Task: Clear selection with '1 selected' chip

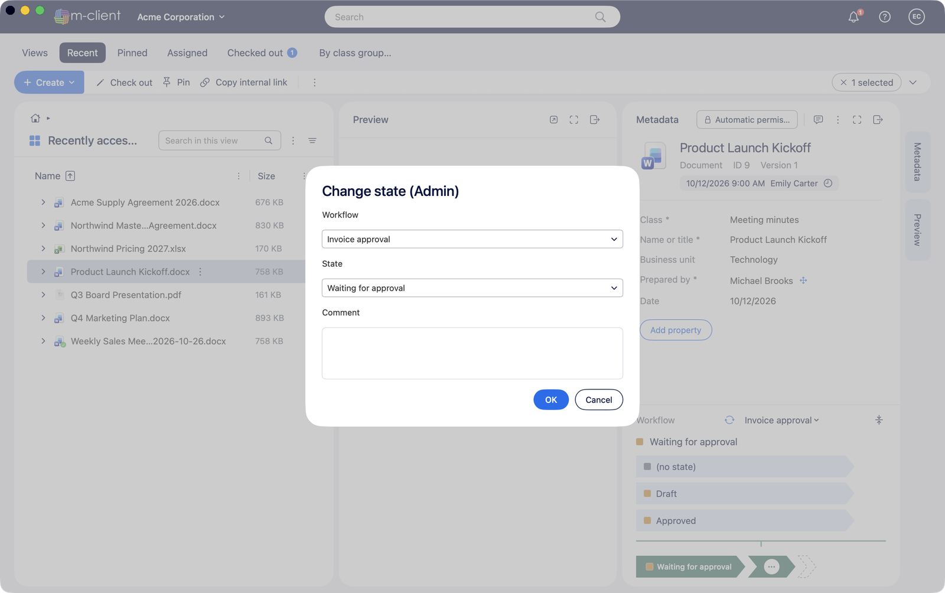Action: 866,83
